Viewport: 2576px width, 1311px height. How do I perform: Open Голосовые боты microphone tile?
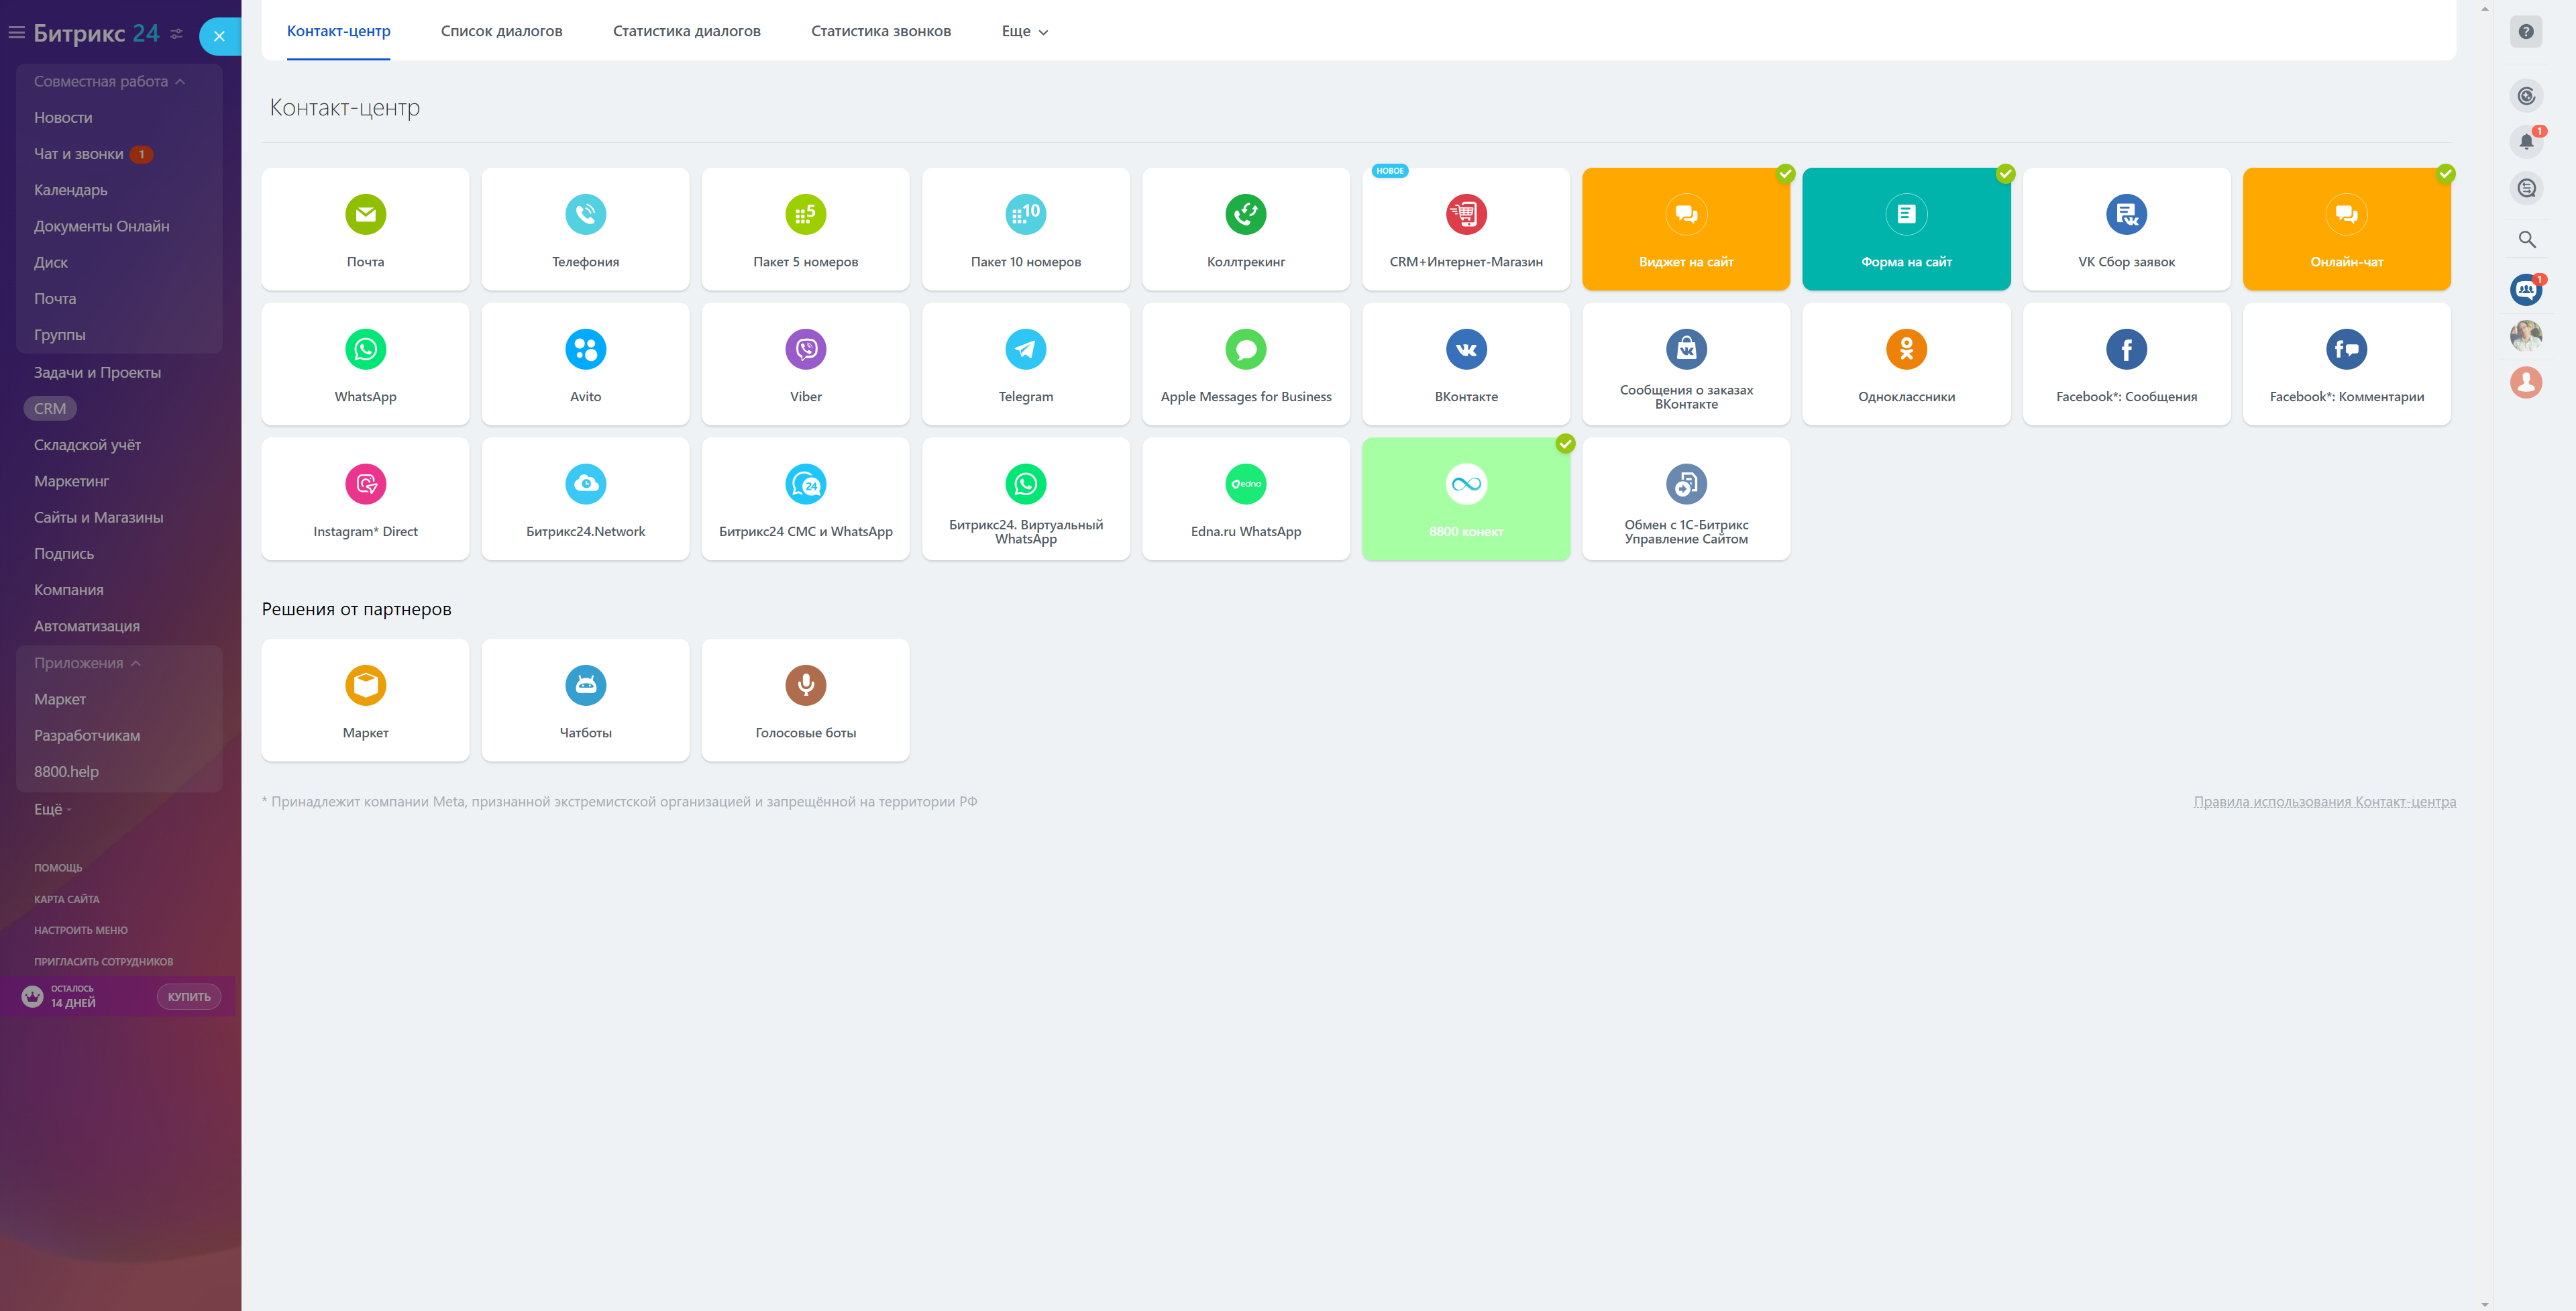pos(805,700)
